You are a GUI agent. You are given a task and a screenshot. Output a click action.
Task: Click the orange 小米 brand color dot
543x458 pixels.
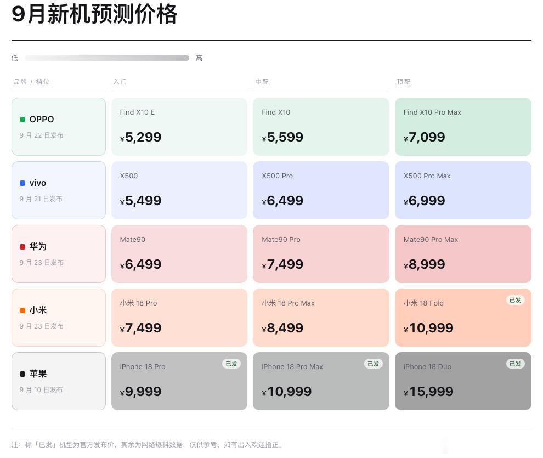click(22, 310)
